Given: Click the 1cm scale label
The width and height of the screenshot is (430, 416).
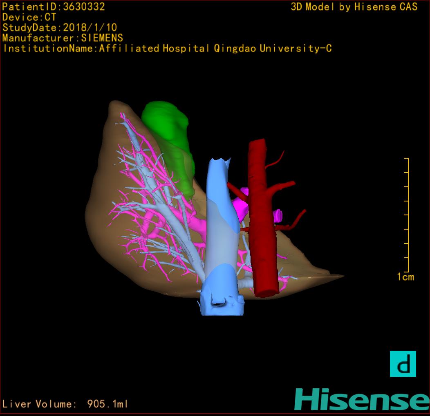Looking at the screenshot, I should [405, 277].
